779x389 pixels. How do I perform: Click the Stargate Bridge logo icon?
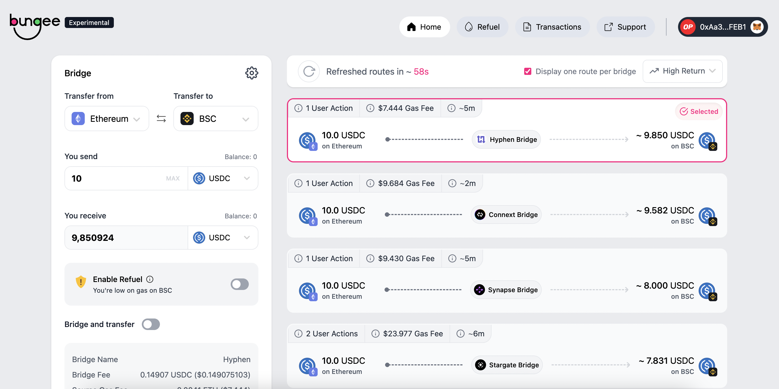pos(481,365)
